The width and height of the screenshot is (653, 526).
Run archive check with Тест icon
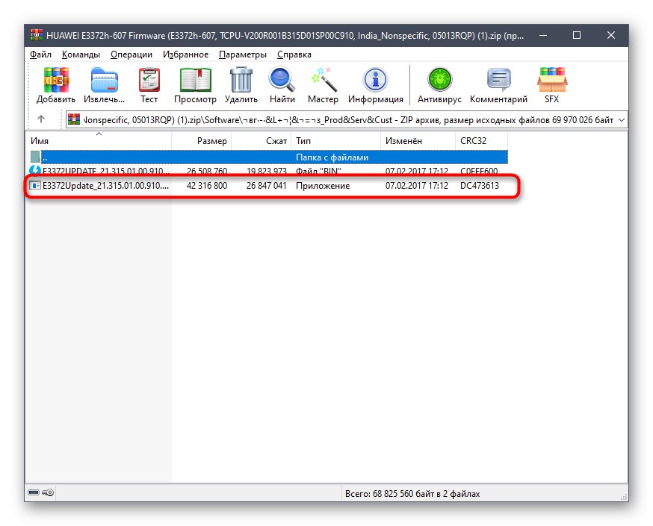(x=149, y=80)
